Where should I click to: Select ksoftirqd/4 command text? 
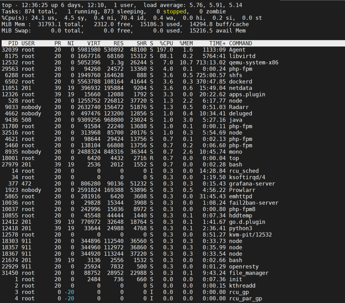247,177
